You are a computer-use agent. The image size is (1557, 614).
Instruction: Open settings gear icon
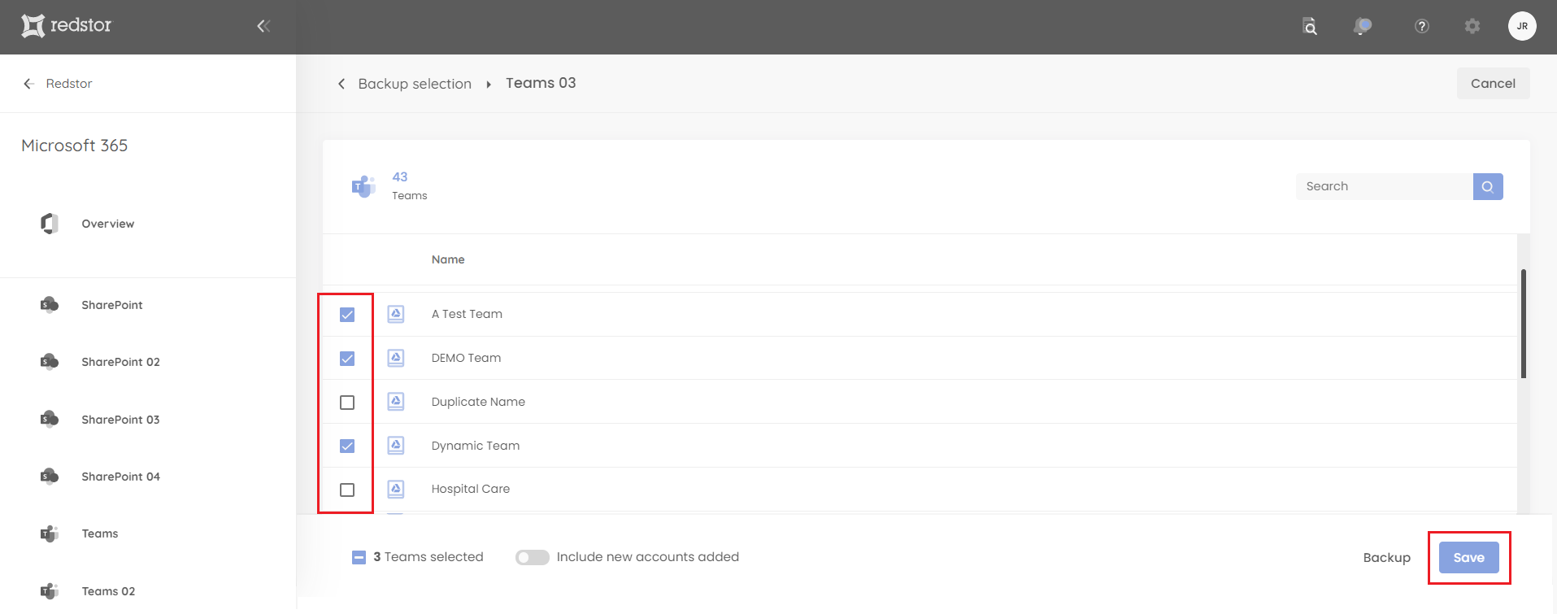pos(1472,26)
